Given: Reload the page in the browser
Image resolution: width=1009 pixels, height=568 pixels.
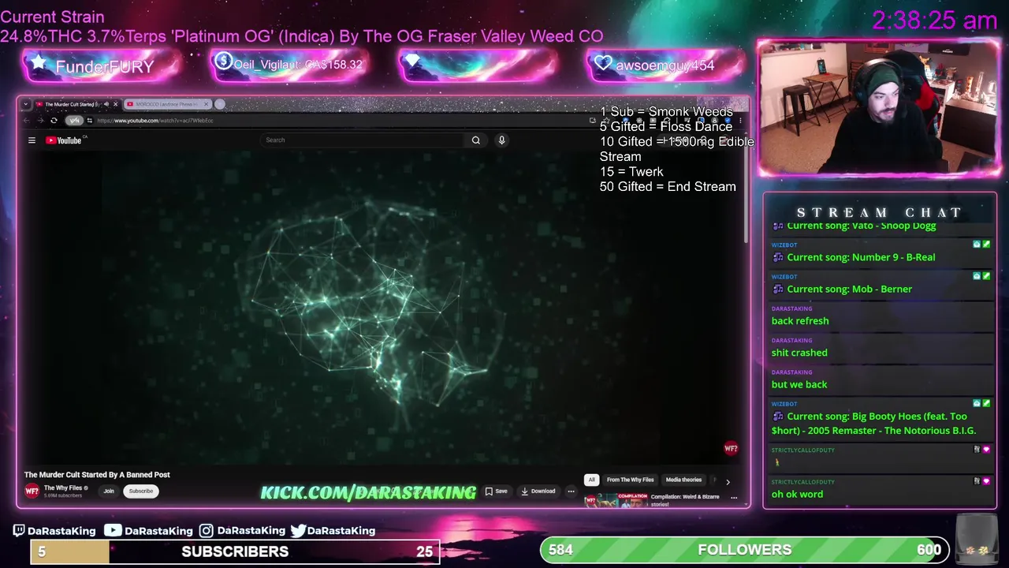Looking at the screenshot, I should pos(54,121).
